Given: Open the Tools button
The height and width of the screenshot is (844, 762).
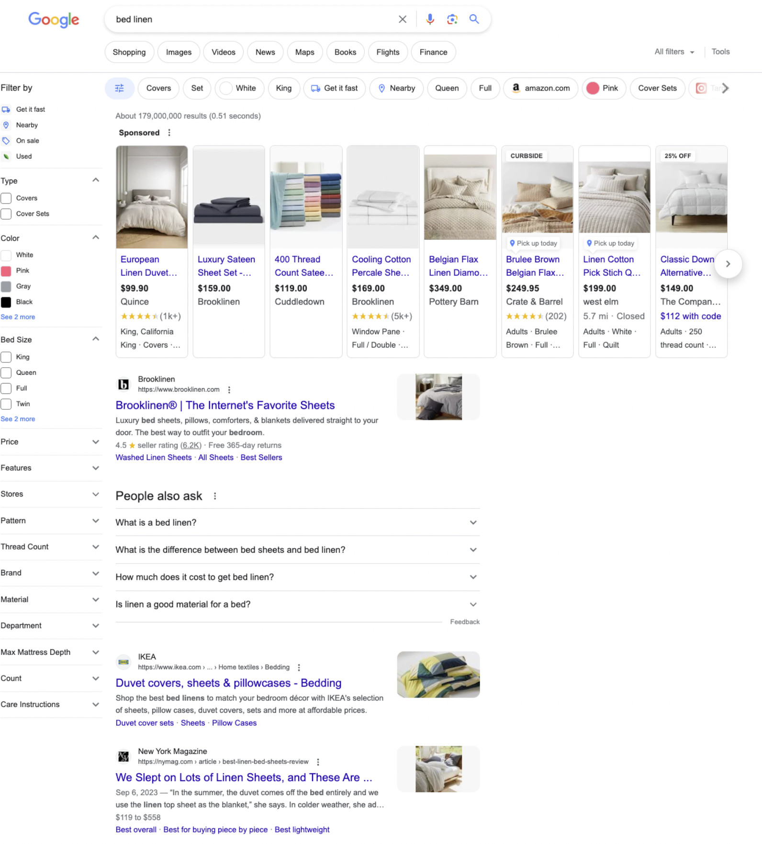Looking at the screenshot, I should (720, 52).
